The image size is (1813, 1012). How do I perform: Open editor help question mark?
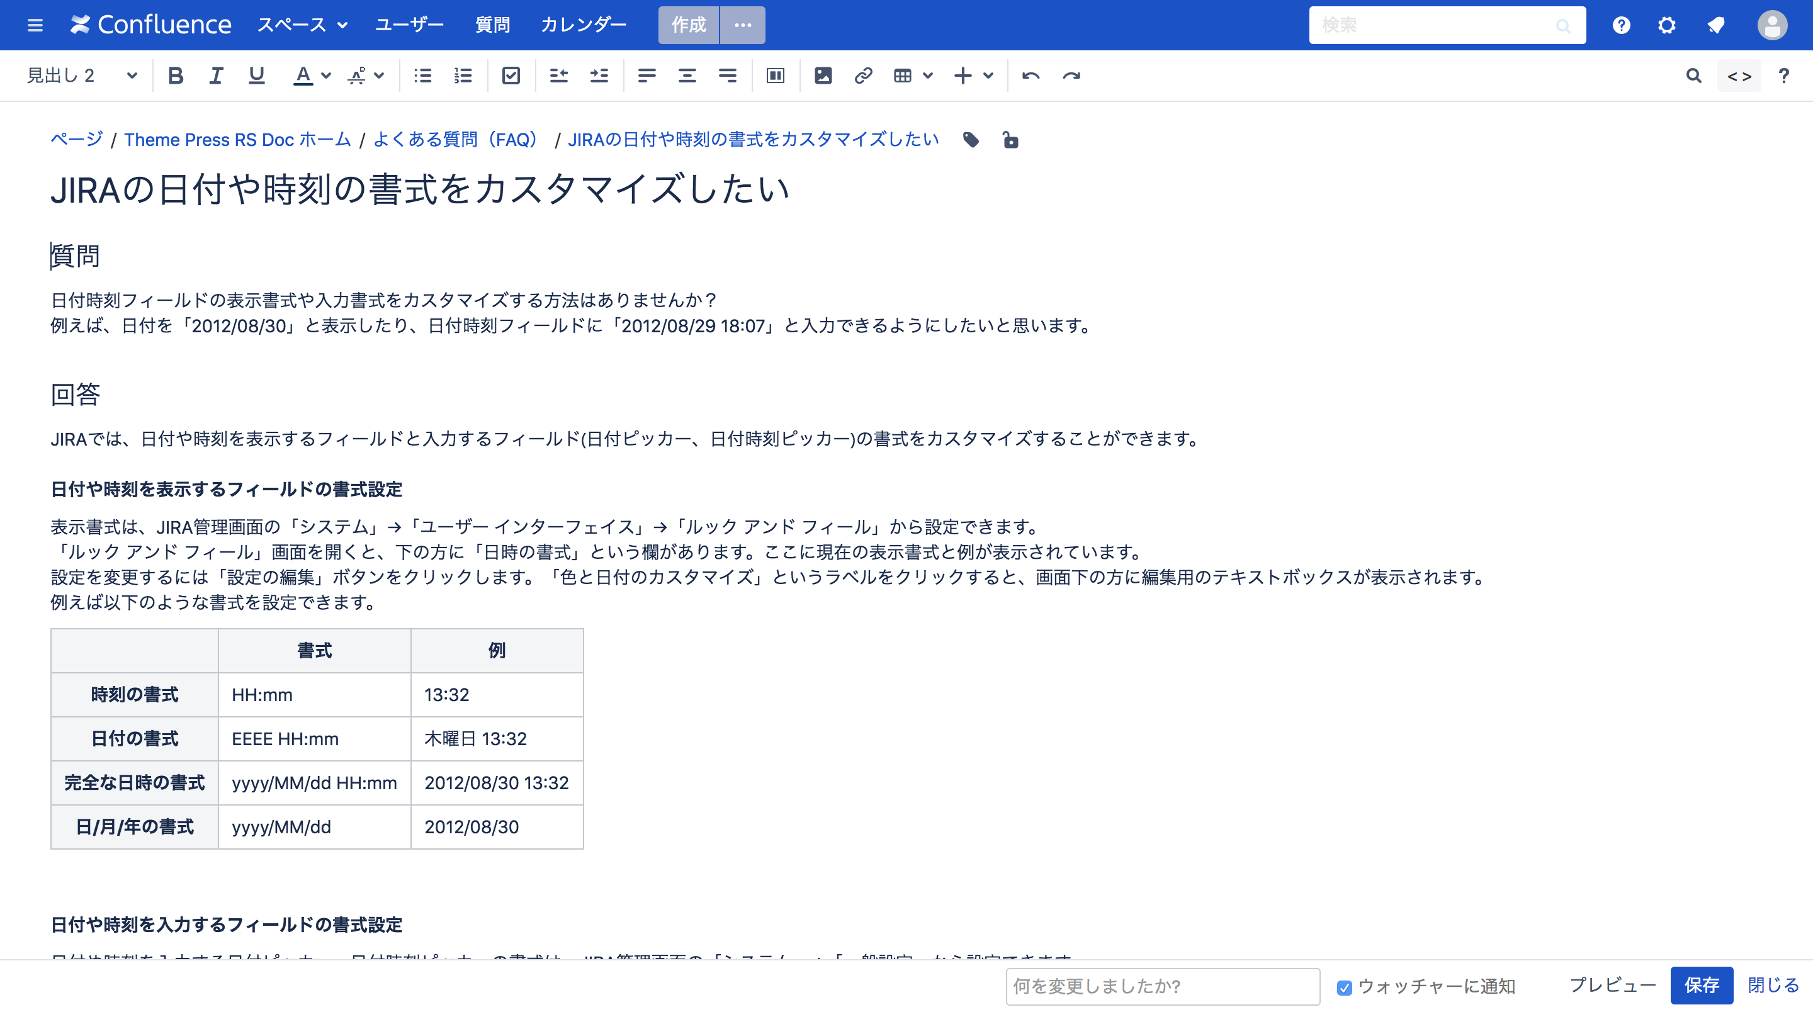(x=1783, y=76)
